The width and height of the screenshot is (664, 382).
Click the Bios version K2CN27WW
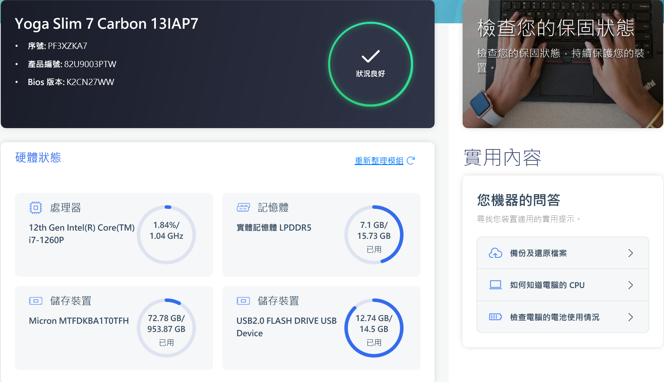click(90, 82)
